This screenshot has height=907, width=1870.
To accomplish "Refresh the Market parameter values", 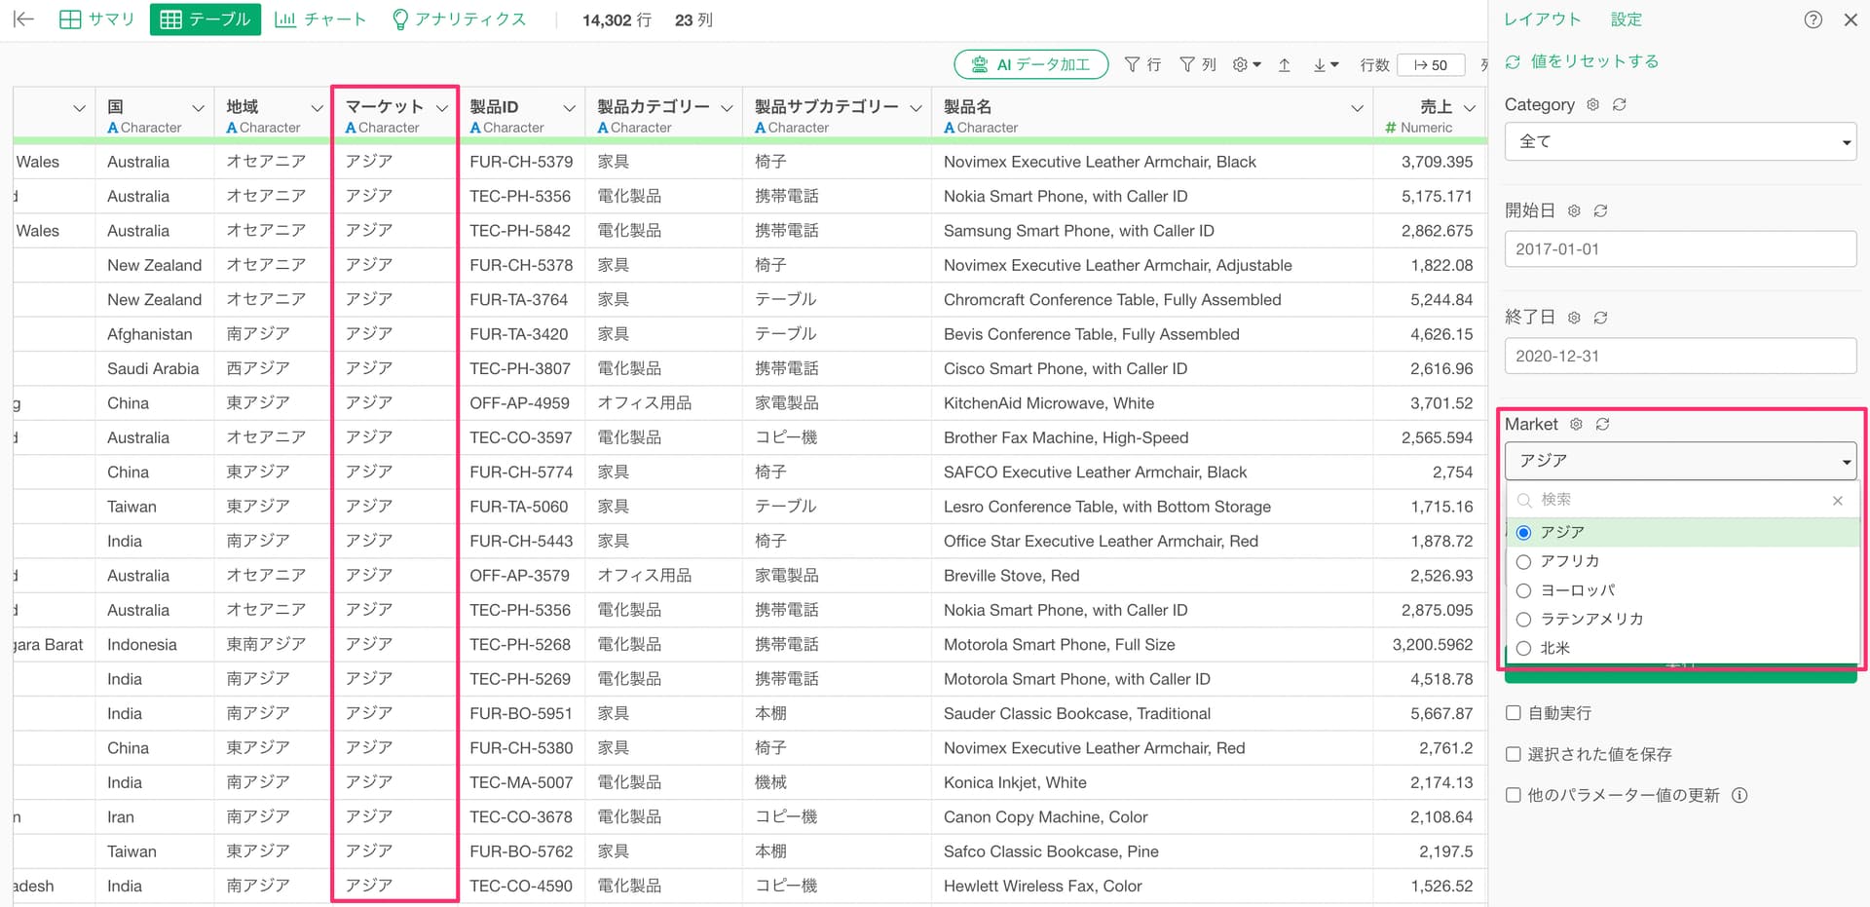I will 1603,425.
